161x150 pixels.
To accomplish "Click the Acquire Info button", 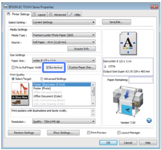I will point(81,49).
